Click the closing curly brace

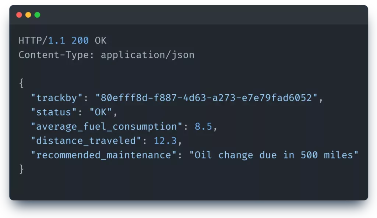(21, 169)
